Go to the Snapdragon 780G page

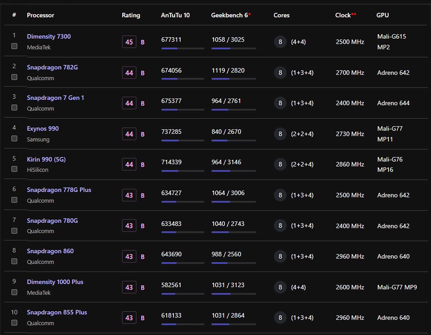point(52,221)
